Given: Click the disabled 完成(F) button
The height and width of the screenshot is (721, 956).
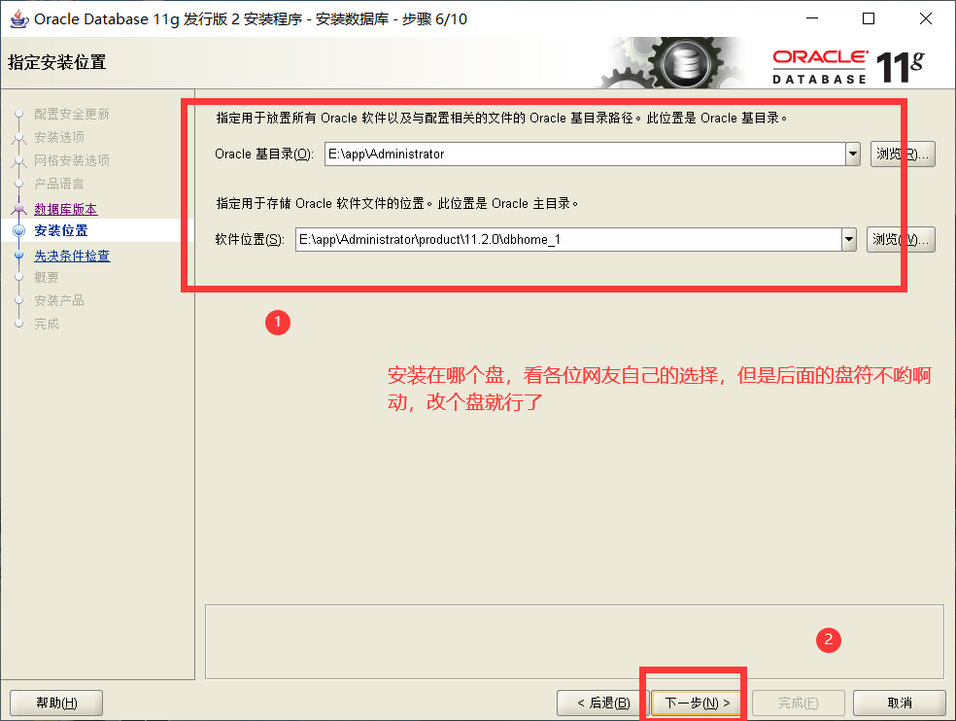Looking at the screenshot, I should tap(798, 704).
